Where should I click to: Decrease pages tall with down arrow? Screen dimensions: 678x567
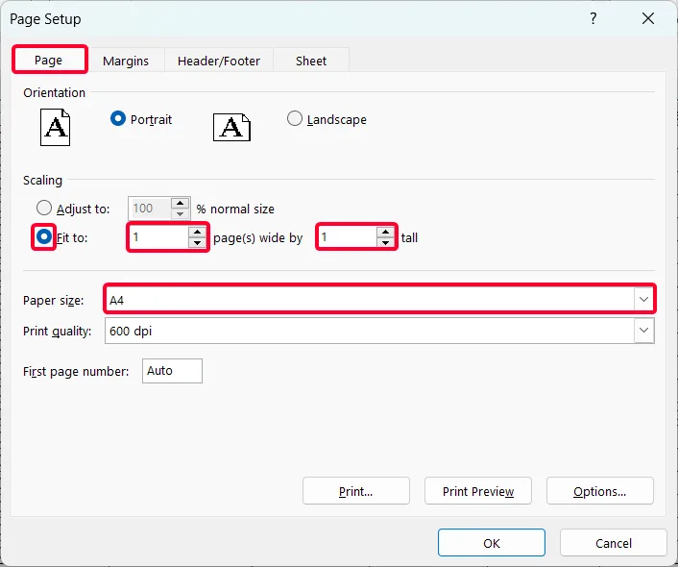(385, 242)
